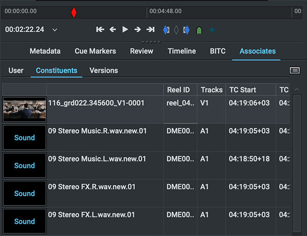Click the blue mark-in icon
The image size is (307, 236).
tap(166, 30)
